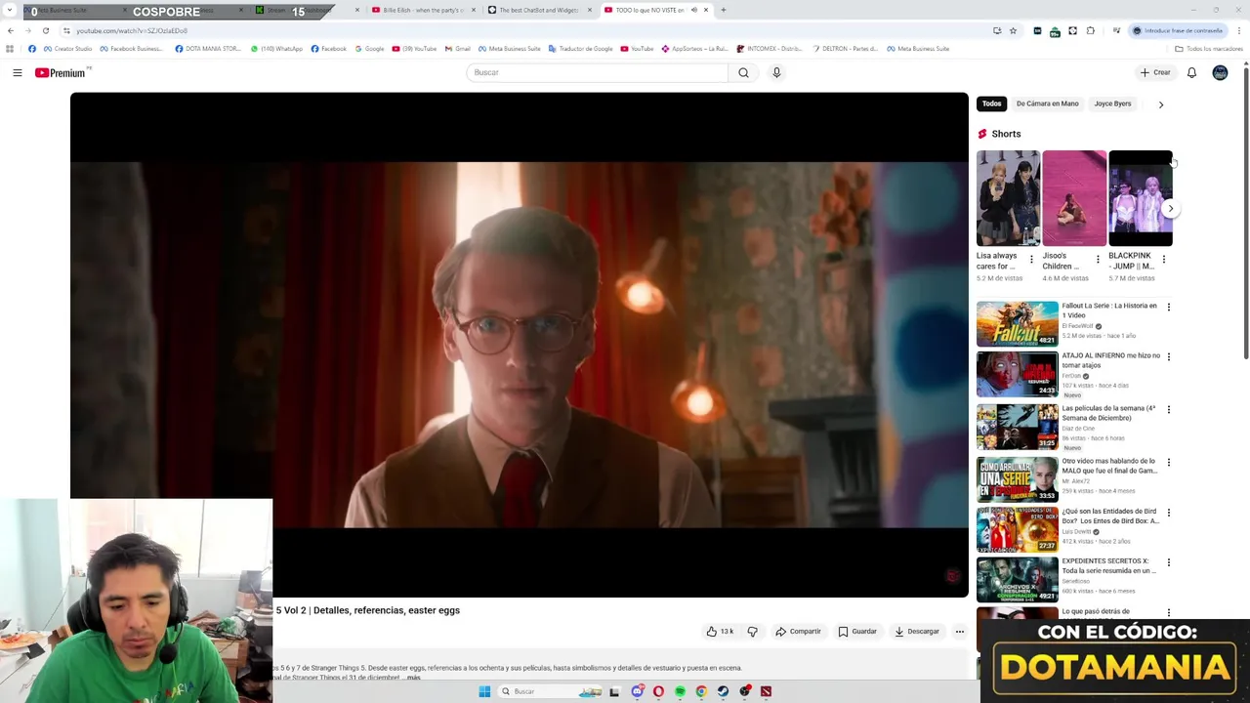This screenshot has height=703, width=1250.
Task: Click Introducir frase de contraseña button
Action: [x=1178, y=30]
